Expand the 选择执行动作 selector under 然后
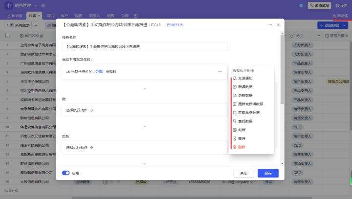This screenshot has width=352, height=199. pyautogui.click(x=145, y=147)
